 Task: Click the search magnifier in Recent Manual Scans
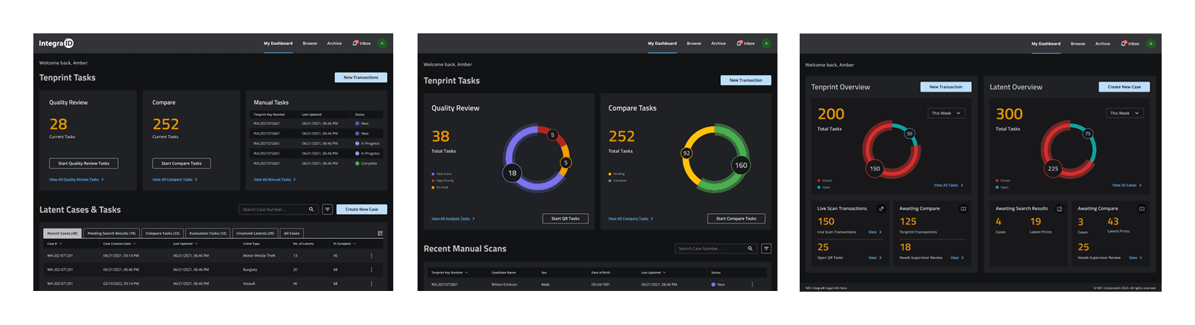(750, 249)
